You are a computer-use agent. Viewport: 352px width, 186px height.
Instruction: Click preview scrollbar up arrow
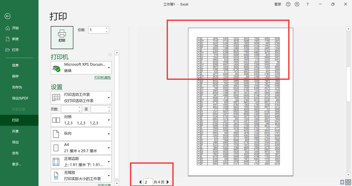coord(348,29)
